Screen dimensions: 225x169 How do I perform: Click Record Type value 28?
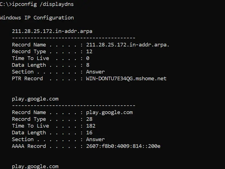tap(89, 119)
